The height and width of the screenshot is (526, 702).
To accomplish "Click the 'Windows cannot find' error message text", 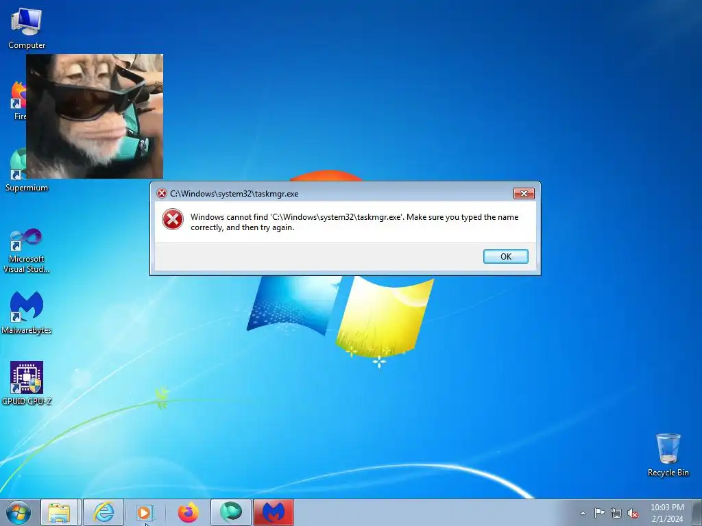I will pos(354,222).
